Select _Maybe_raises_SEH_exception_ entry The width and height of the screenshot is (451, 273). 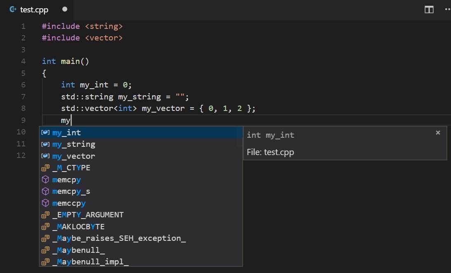(141, 238)
